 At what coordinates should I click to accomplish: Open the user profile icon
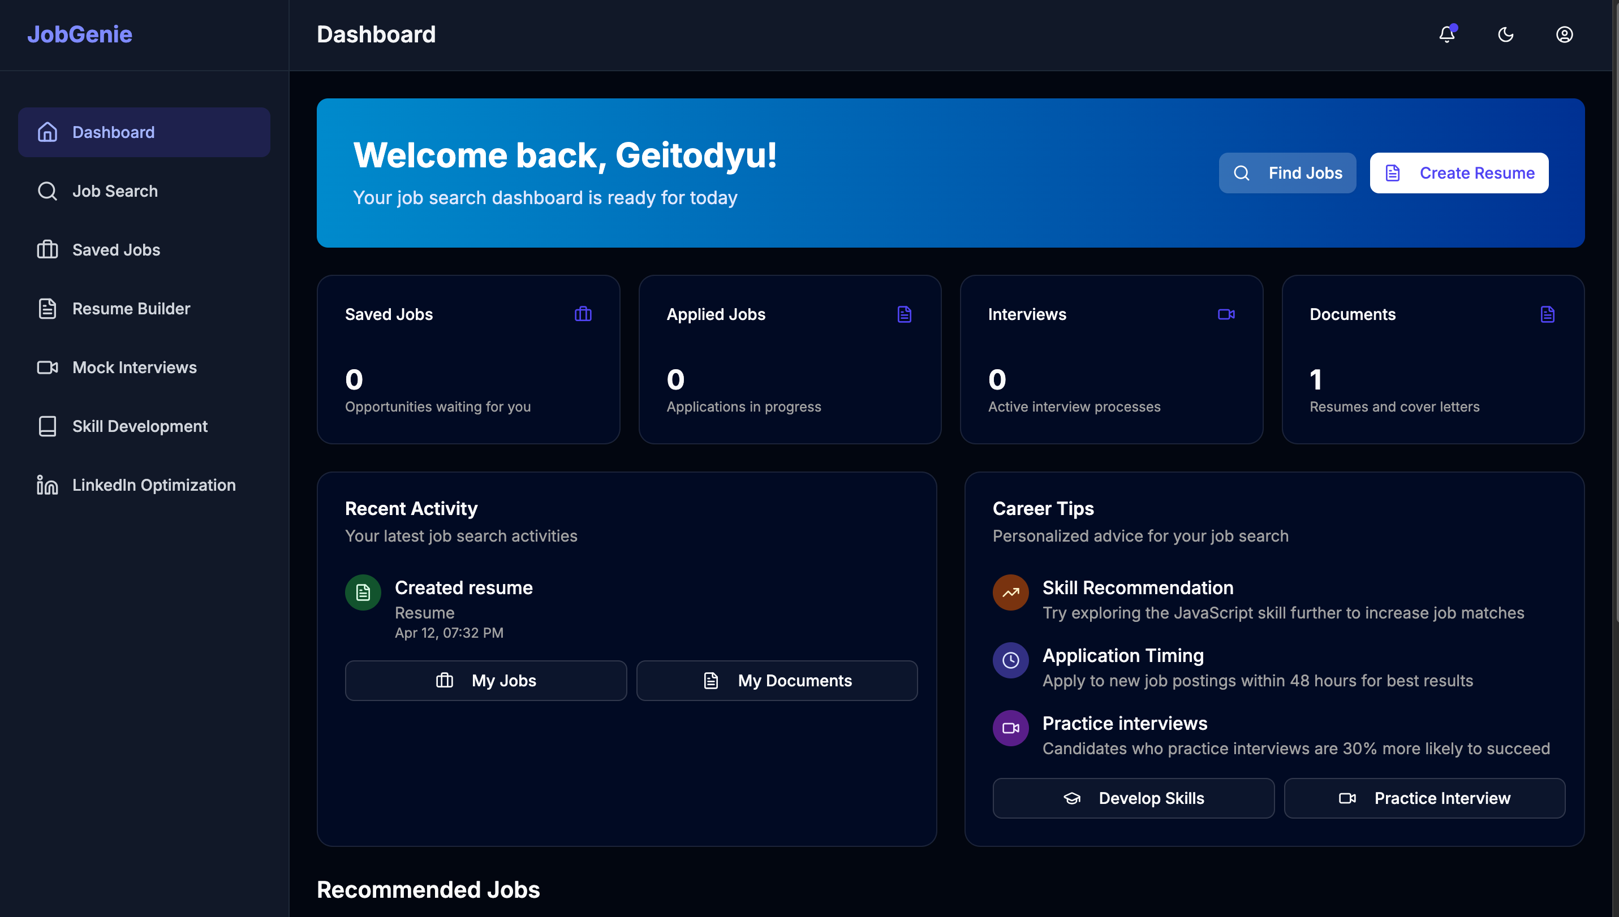[1564, 34]
